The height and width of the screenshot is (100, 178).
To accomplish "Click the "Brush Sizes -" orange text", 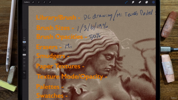I will tap(55, 28).
